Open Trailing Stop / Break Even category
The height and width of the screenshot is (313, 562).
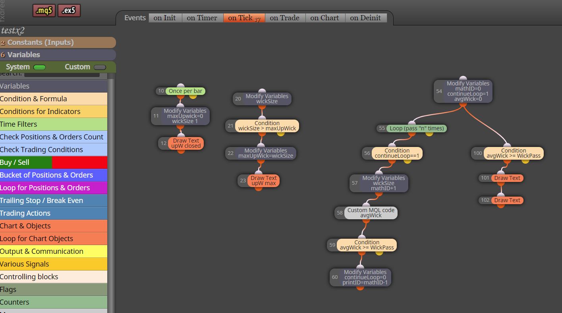pyautogui.click(x=54, y=201)
